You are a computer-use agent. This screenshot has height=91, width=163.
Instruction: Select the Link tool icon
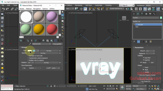coord(12,9)
